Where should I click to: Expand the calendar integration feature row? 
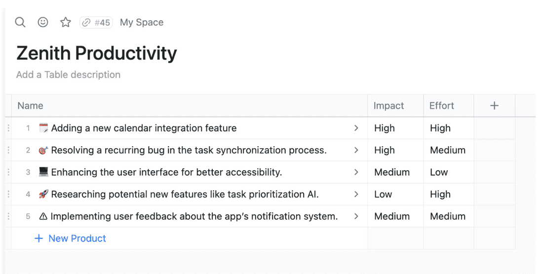click(356, 128)
